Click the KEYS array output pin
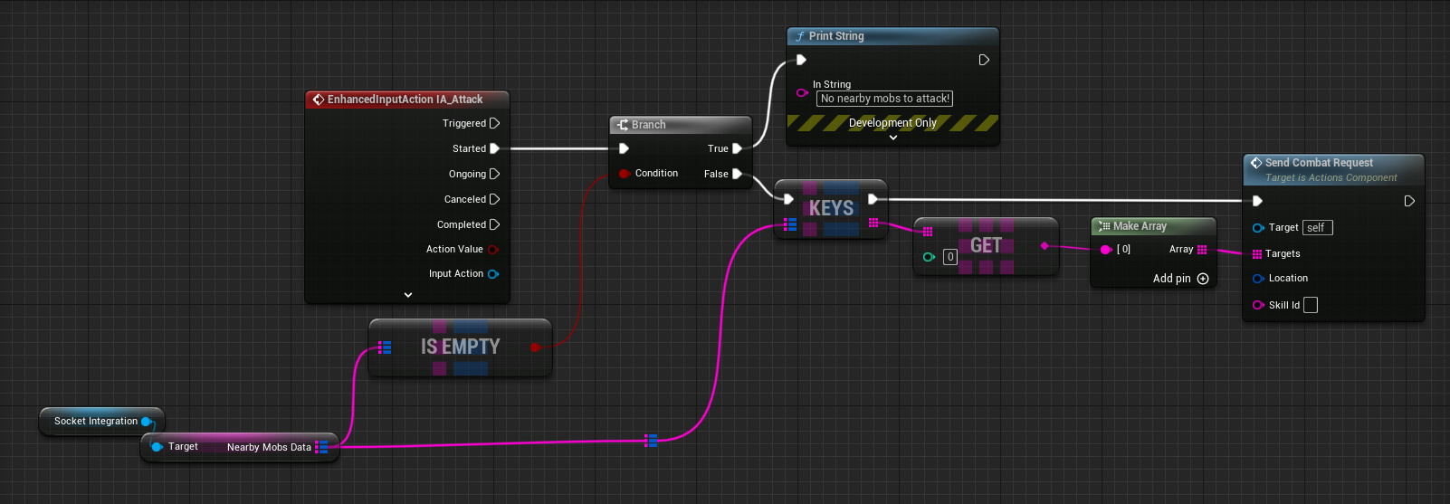This screenshot has width=1450, height=504. [873, 223]
